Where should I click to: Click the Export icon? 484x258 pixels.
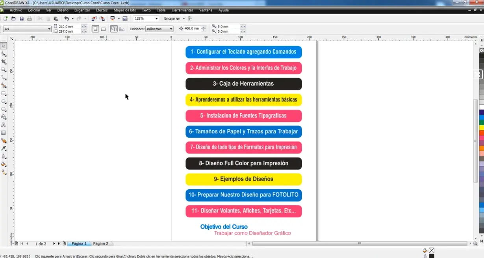click(x=102, y=18)
